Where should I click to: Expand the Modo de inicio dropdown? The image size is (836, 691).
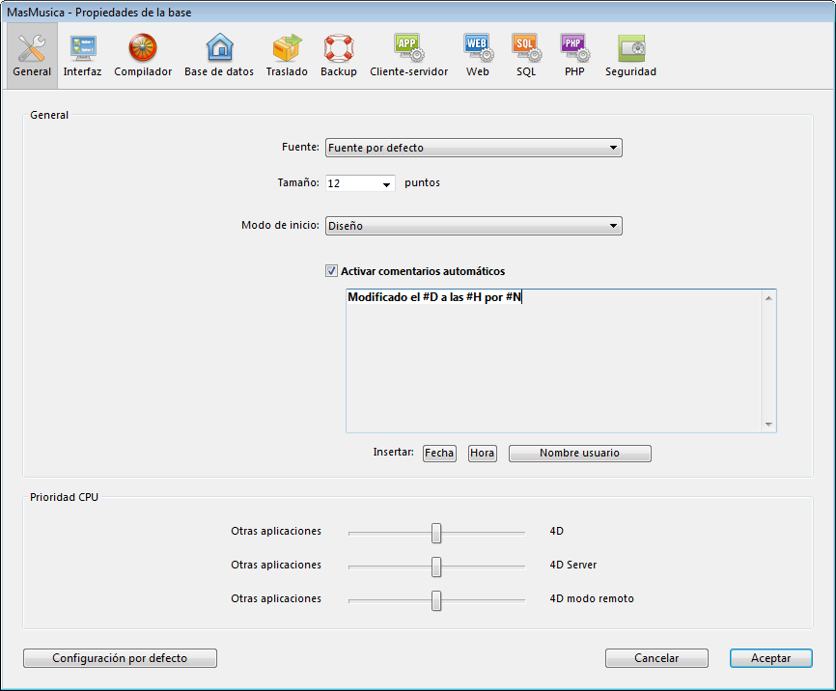click(473, 226)
